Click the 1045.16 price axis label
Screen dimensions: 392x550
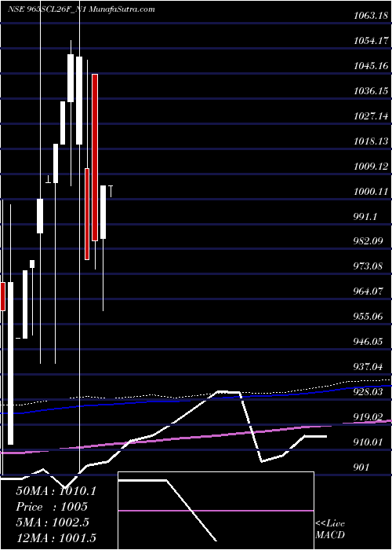[372, 65]
